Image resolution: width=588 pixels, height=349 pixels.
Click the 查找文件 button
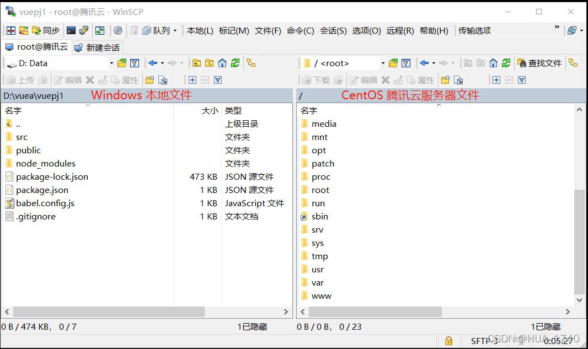coord(539,63)
